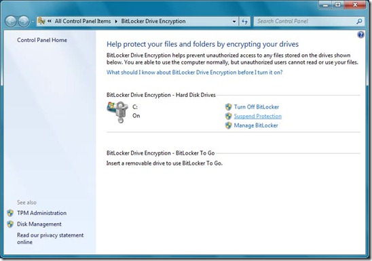372x261 pixels.
Task: Click 'Help protect your files and folders' heading
Action: (x=202, y=44)
